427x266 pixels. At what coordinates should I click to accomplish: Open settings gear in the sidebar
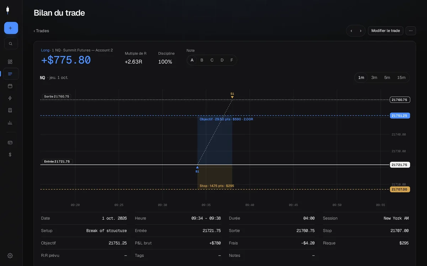point(10,256)
